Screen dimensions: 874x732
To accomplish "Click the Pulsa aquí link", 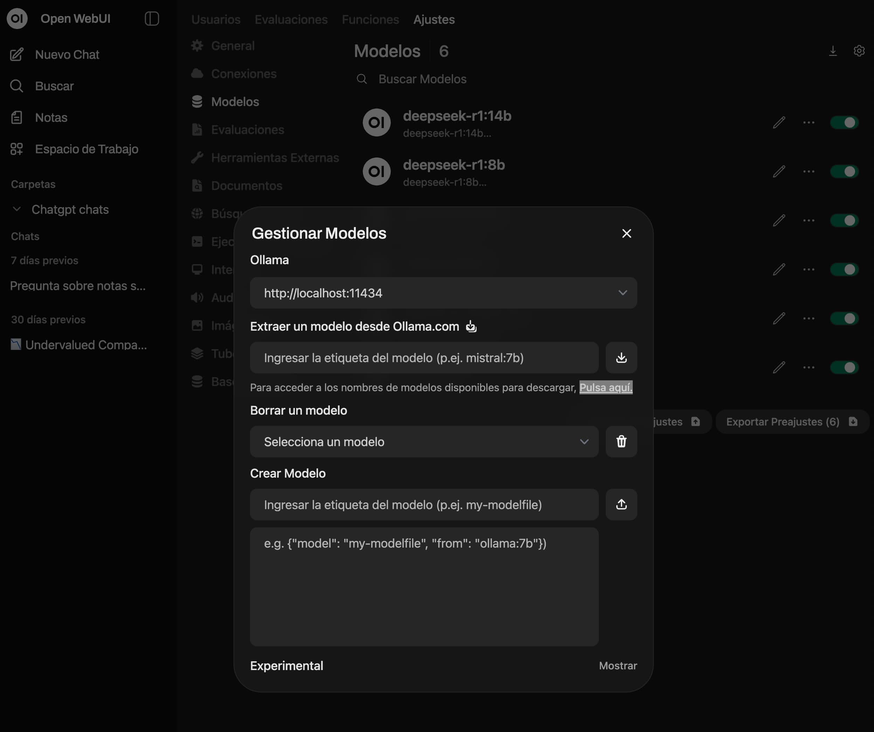I will [x=605, y=388].
